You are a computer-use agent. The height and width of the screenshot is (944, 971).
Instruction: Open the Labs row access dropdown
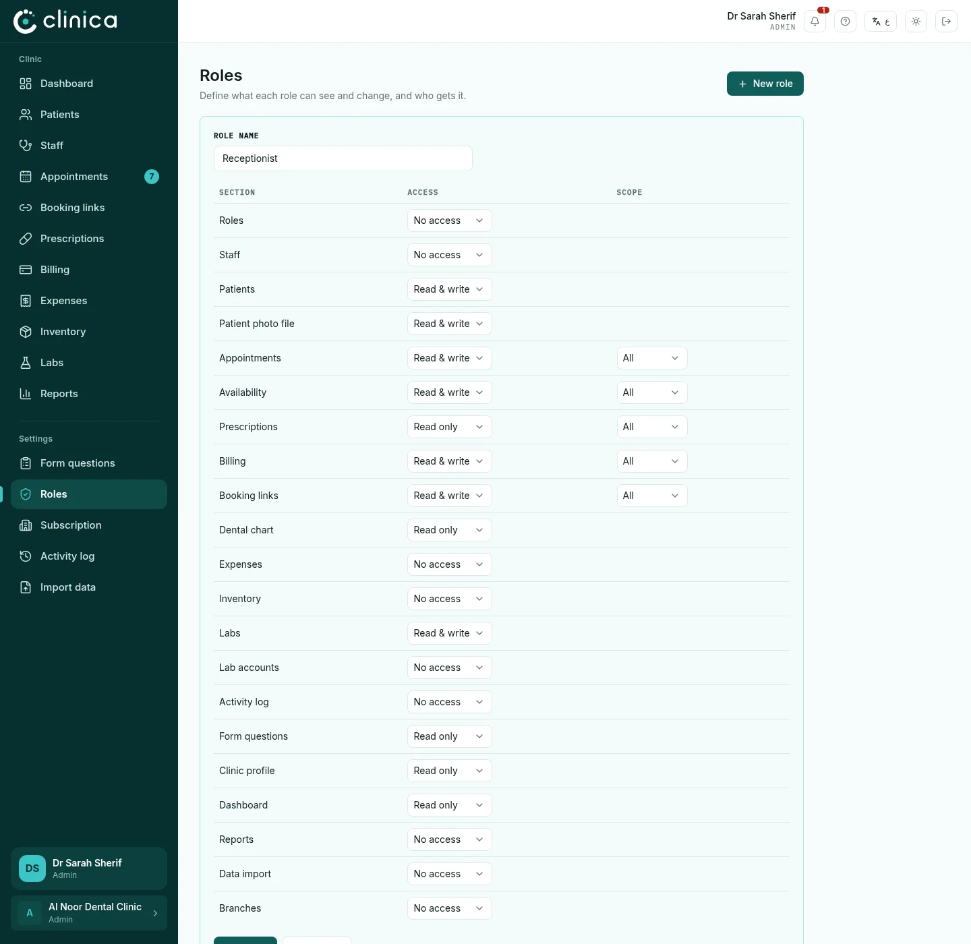tap(450, 633)
